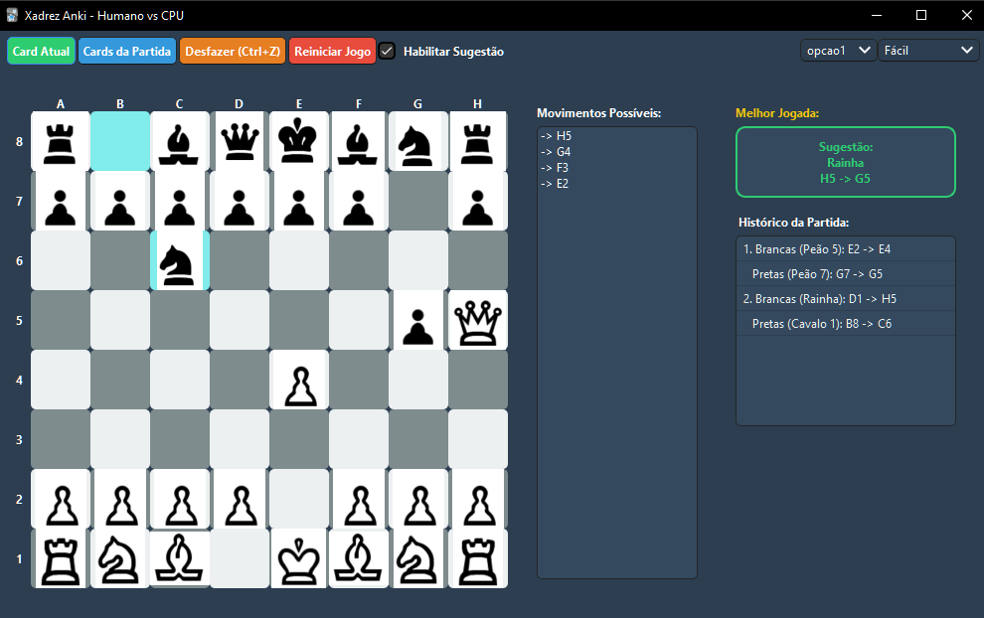The image size is (984, 618).
Task: Click the black king on E8
Action: click(x=299, y=141)
